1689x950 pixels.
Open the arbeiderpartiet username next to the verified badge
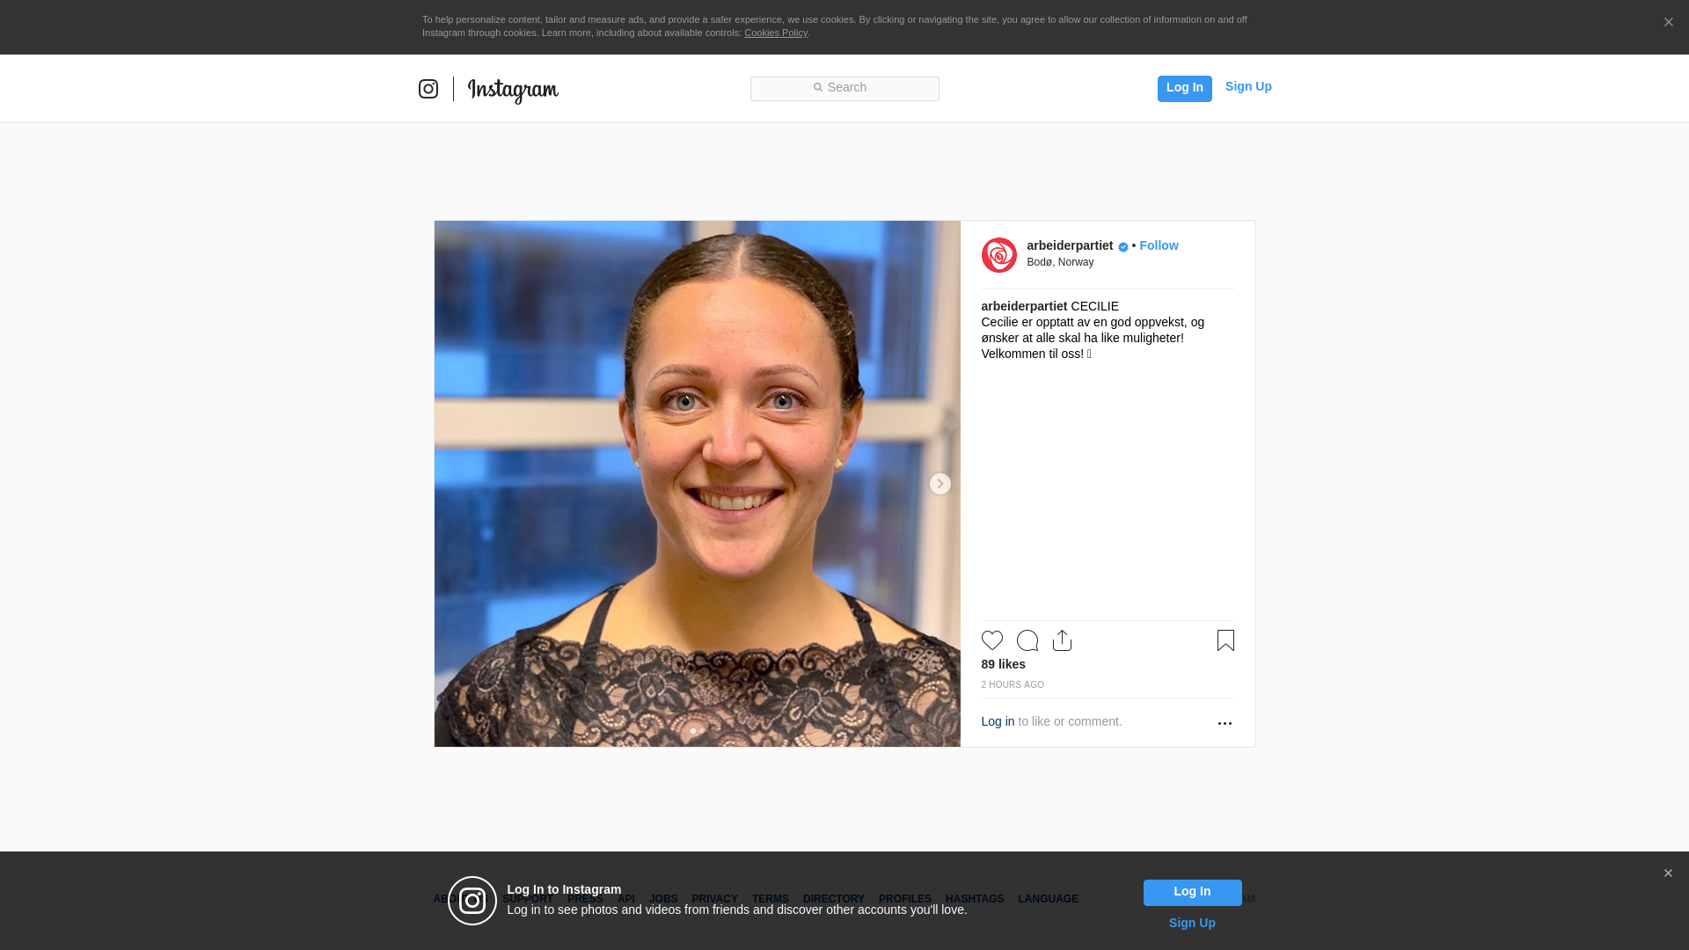[1070, 245]
